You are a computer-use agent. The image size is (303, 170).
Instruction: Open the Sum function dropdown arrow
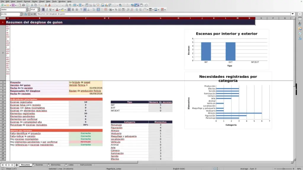tap(32, 14)
